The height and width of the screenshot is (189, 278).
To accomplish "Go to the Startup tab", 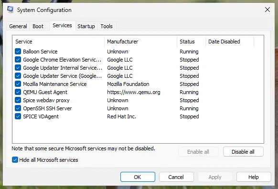I will pyautogui.click(x=86, y=26).
